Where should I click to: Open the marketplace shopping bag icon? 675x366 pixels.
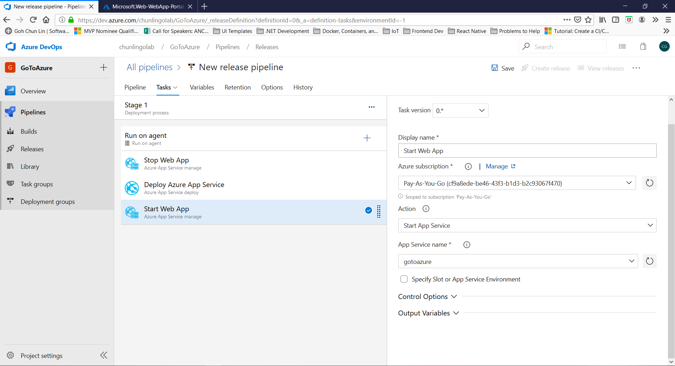coord(643,46)
